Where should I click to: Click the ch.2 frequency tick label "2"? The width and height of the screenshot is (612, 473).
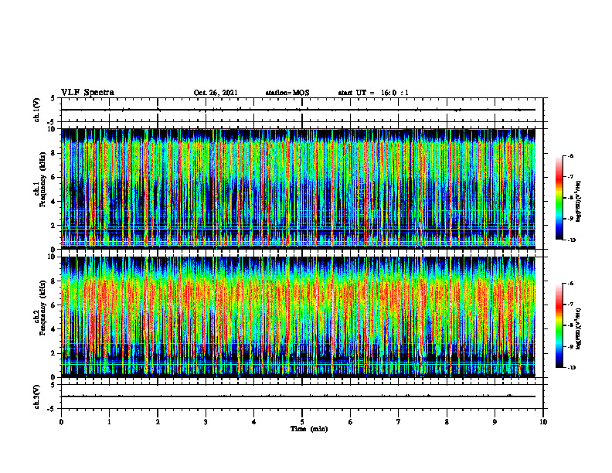coord(53,353)
